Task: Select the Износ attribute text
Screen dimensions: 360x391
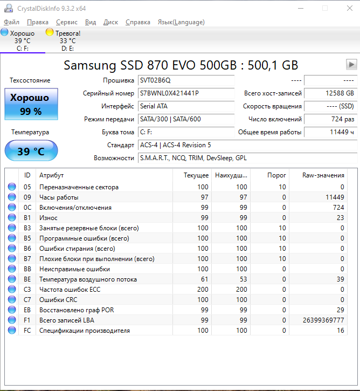Action: tap(49, 218)
